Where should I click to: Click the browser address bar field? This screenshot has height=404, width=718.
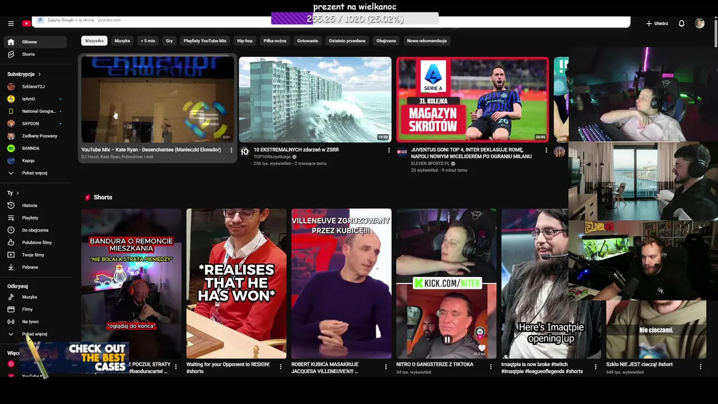[x=331, y=21]
